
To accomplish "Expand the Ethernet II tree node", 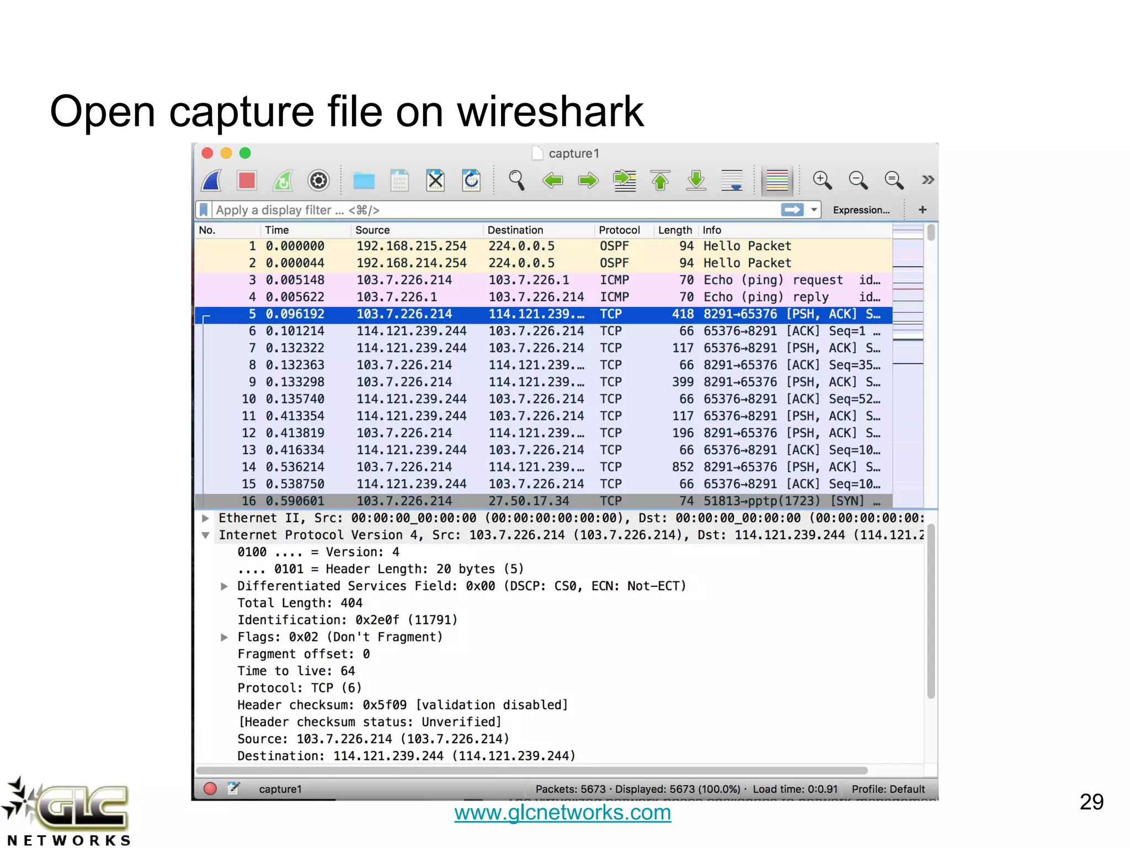I will 205,518.
